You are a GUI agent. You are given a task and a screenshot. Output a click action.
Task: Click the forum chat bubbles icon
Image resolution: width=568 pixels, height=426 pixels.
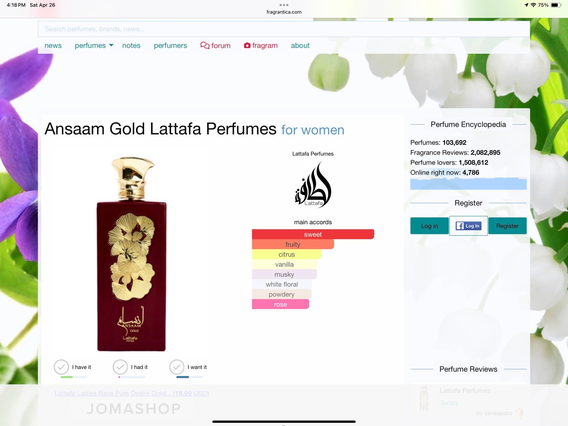coord(205,45)
